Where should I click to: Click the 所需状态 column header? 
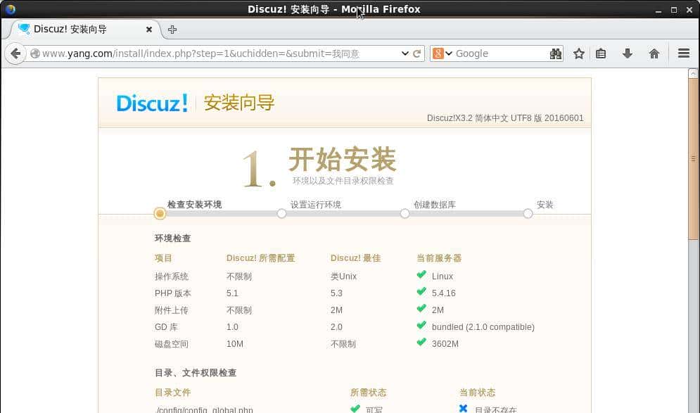369,393
